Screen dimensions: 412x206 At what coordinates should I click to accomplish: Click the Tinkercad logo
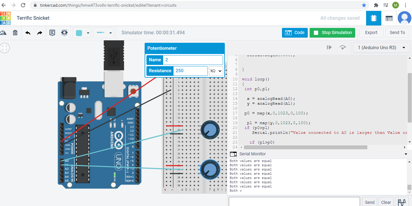[x=5, y=18]
